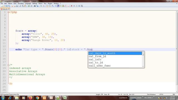The width and height of the screenshot is (178, 100).
Task: Click line number 13 in the margin
Action: (4, 49)
